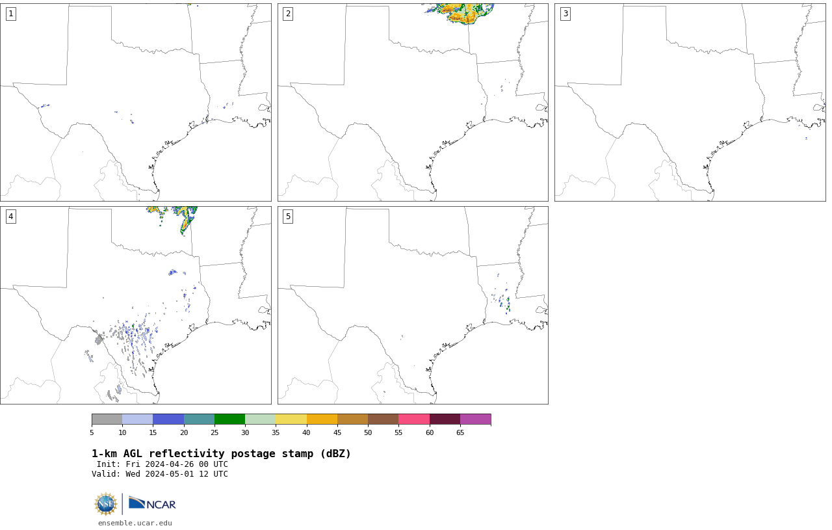Click the colorbar tick label 45
The image size is (832, 530).
[x=337, y=432]
